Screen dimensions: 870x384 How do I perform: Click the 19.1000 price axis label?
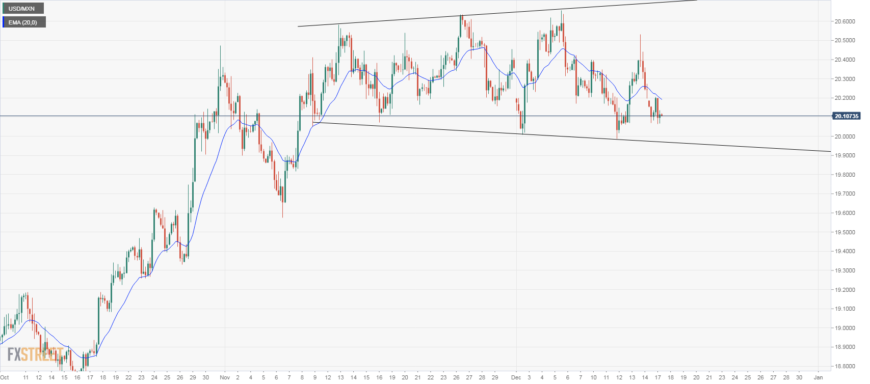pyautogui.click(x=845, y=309)
